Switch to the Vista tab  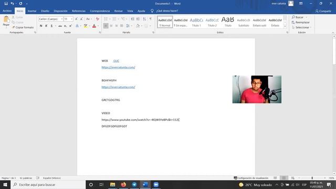[130, 11]
